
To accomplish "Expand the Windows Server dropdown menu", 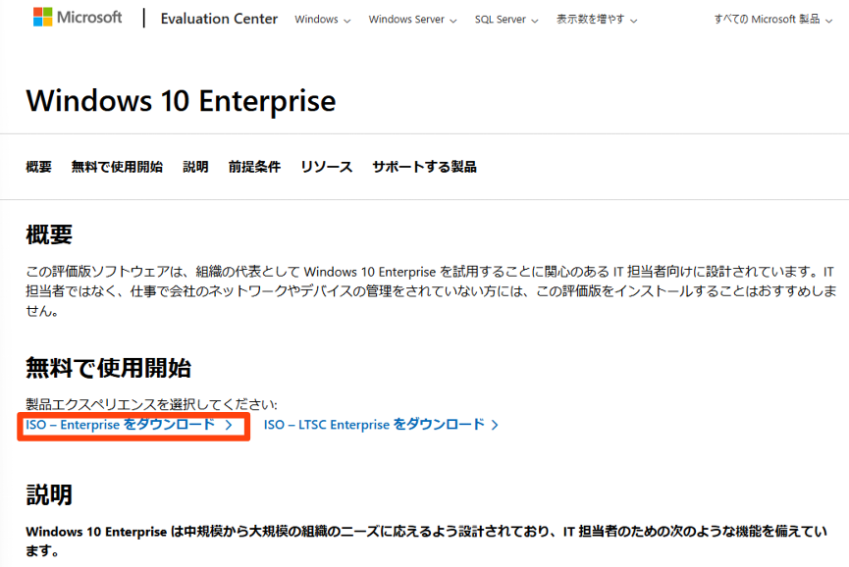I will pyautogui.click(x=412, y=20).
